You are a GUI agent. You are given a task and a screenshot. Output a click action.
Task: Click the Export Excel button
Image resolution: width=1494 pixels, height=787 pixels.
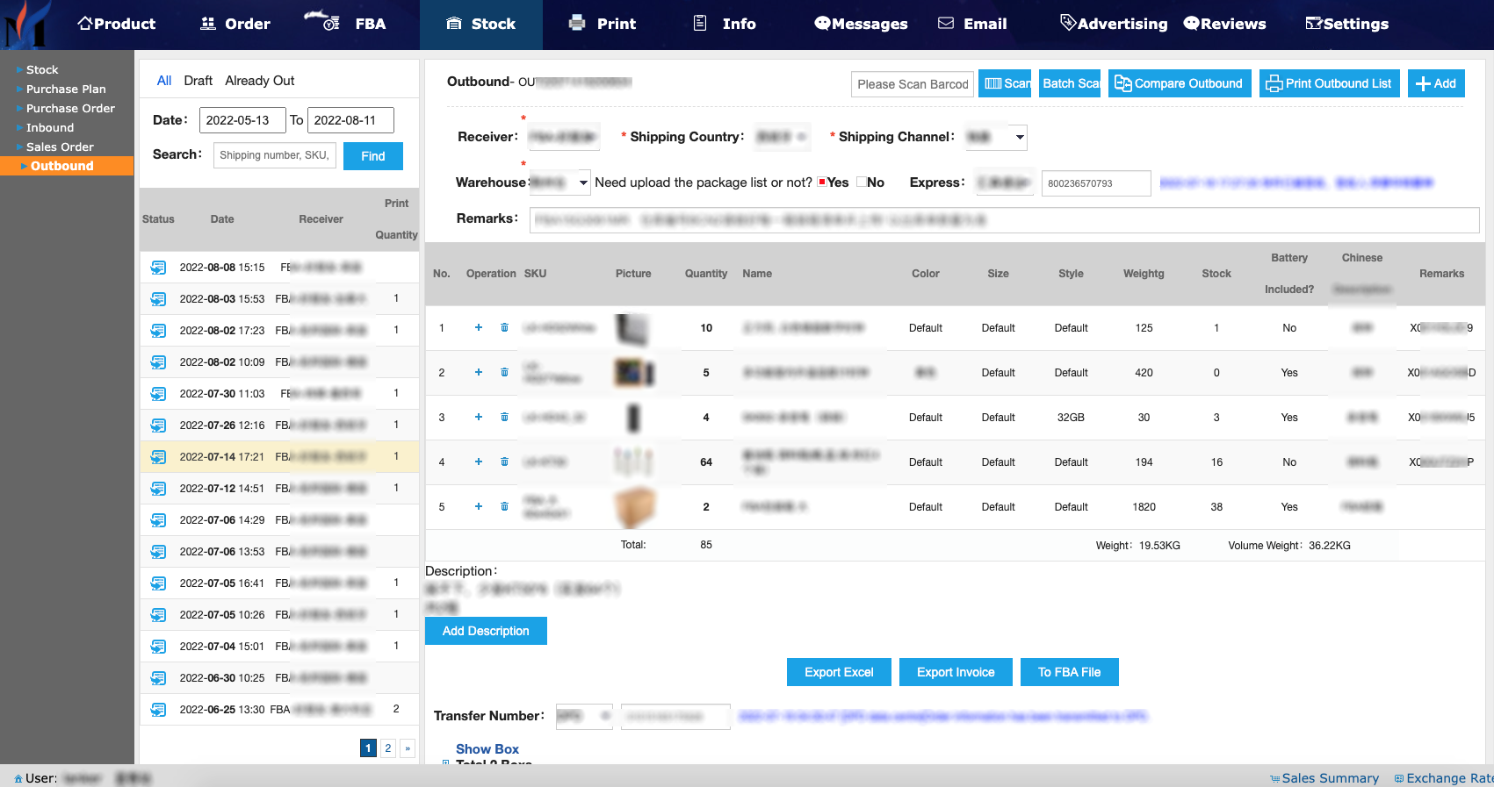839,672
